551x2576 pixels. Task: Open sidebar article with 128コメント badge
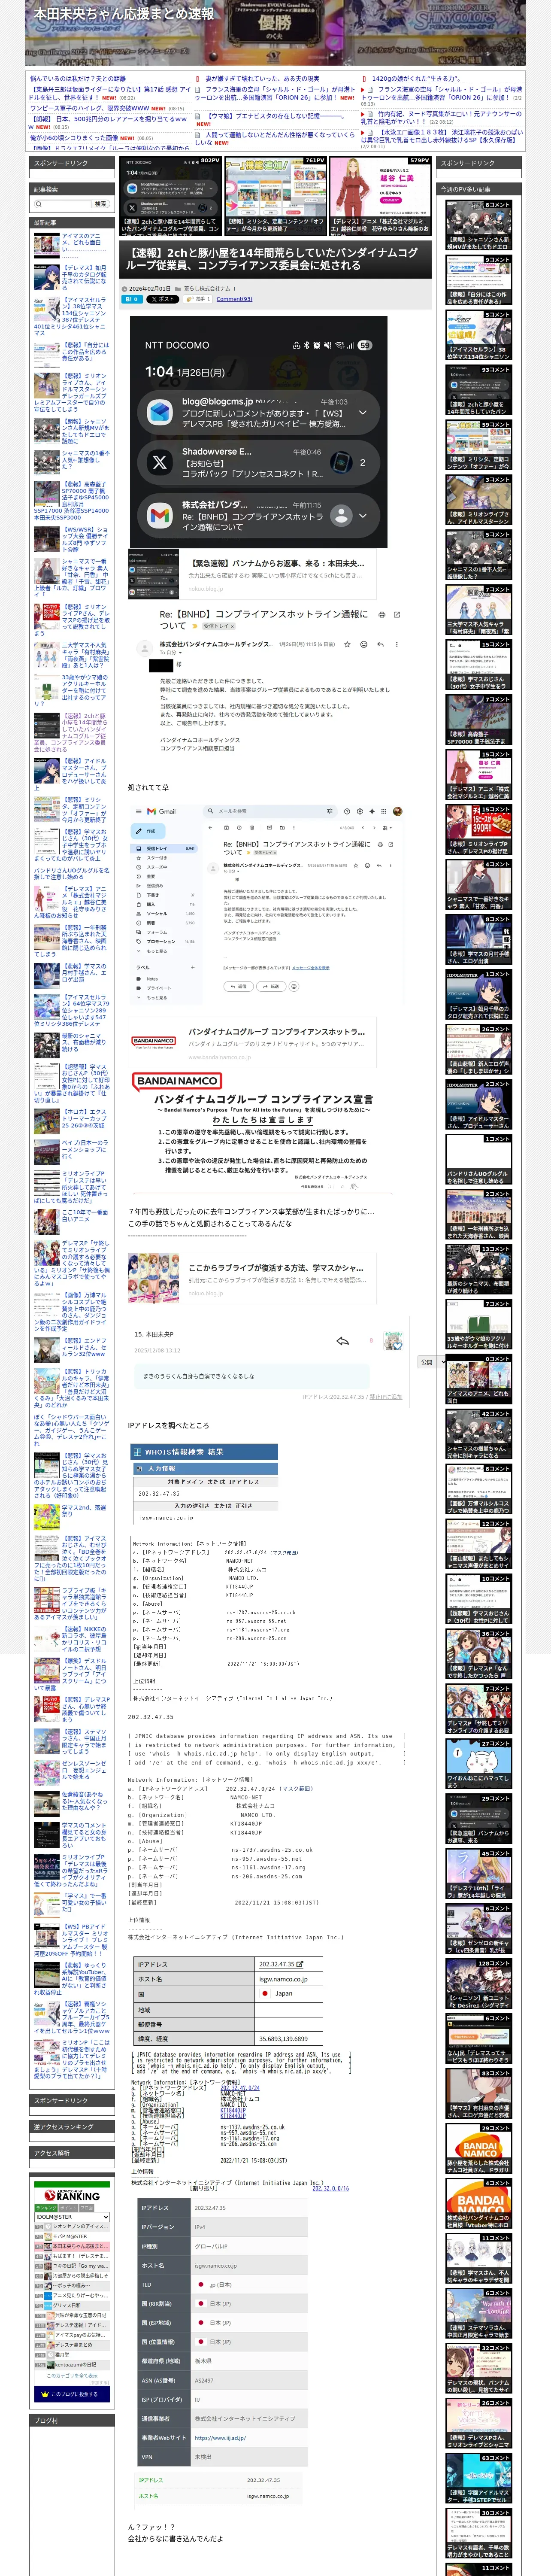(478, 1984)
